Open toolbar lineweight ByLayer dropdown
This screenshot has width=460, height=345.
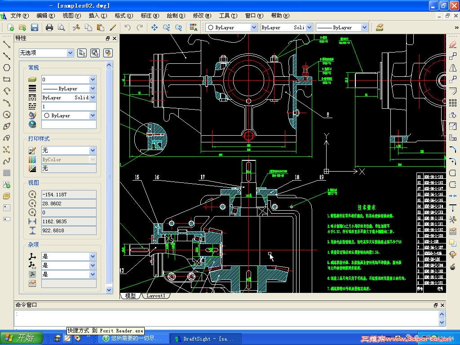tap(342, 27)
